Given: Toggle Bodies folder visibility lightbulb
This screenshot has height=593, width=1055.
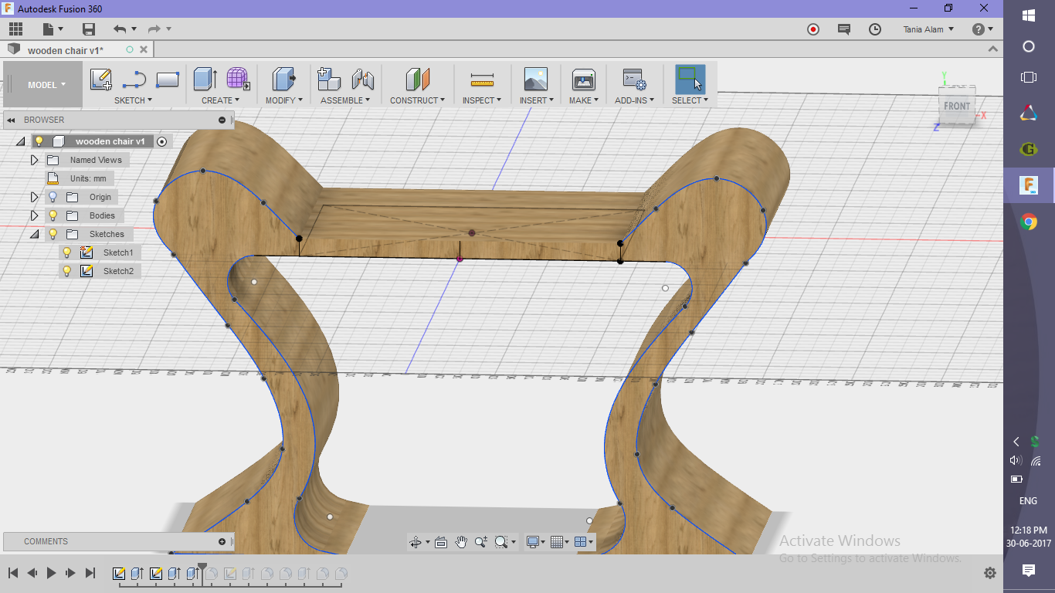Looking at the screenshot, I should (53, 215).
